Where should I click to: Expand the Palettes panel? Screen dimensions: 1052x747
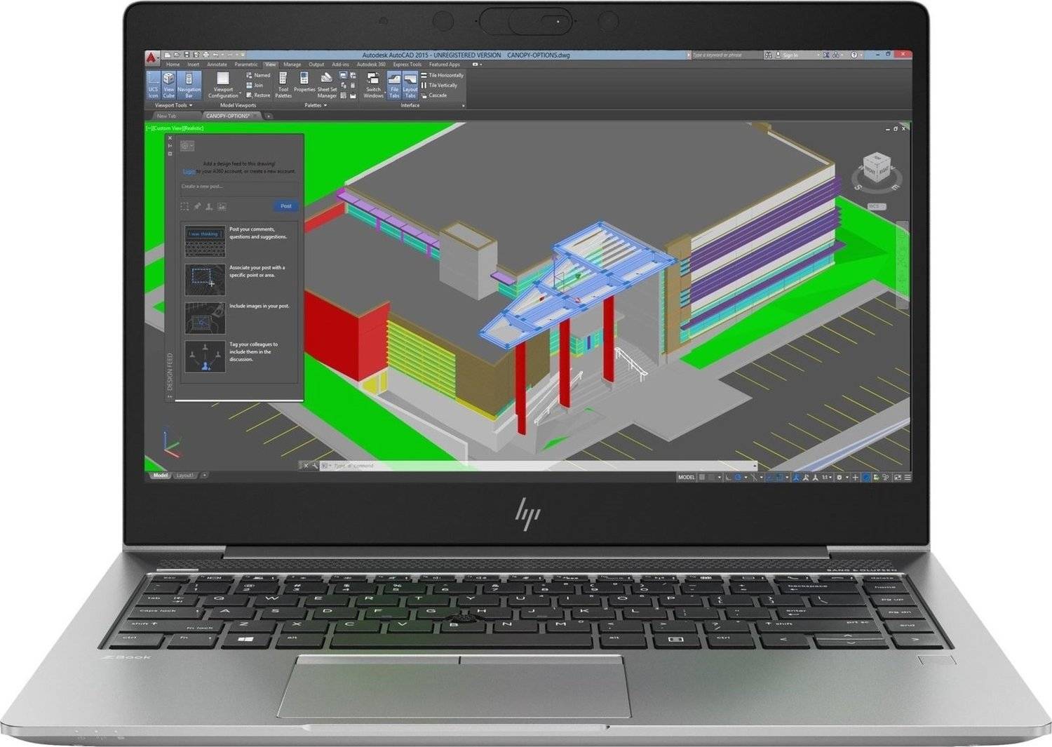[316, 105]
